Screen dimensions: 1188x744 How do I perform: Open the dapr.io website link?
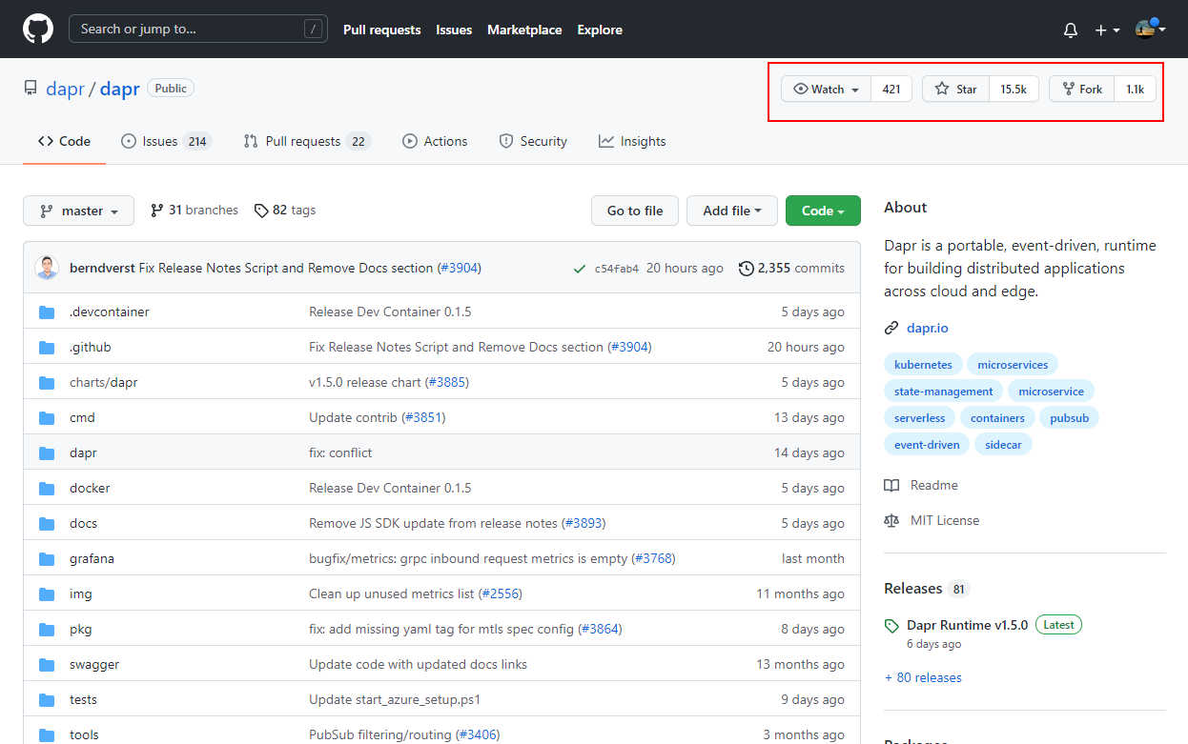coord(927,328)
